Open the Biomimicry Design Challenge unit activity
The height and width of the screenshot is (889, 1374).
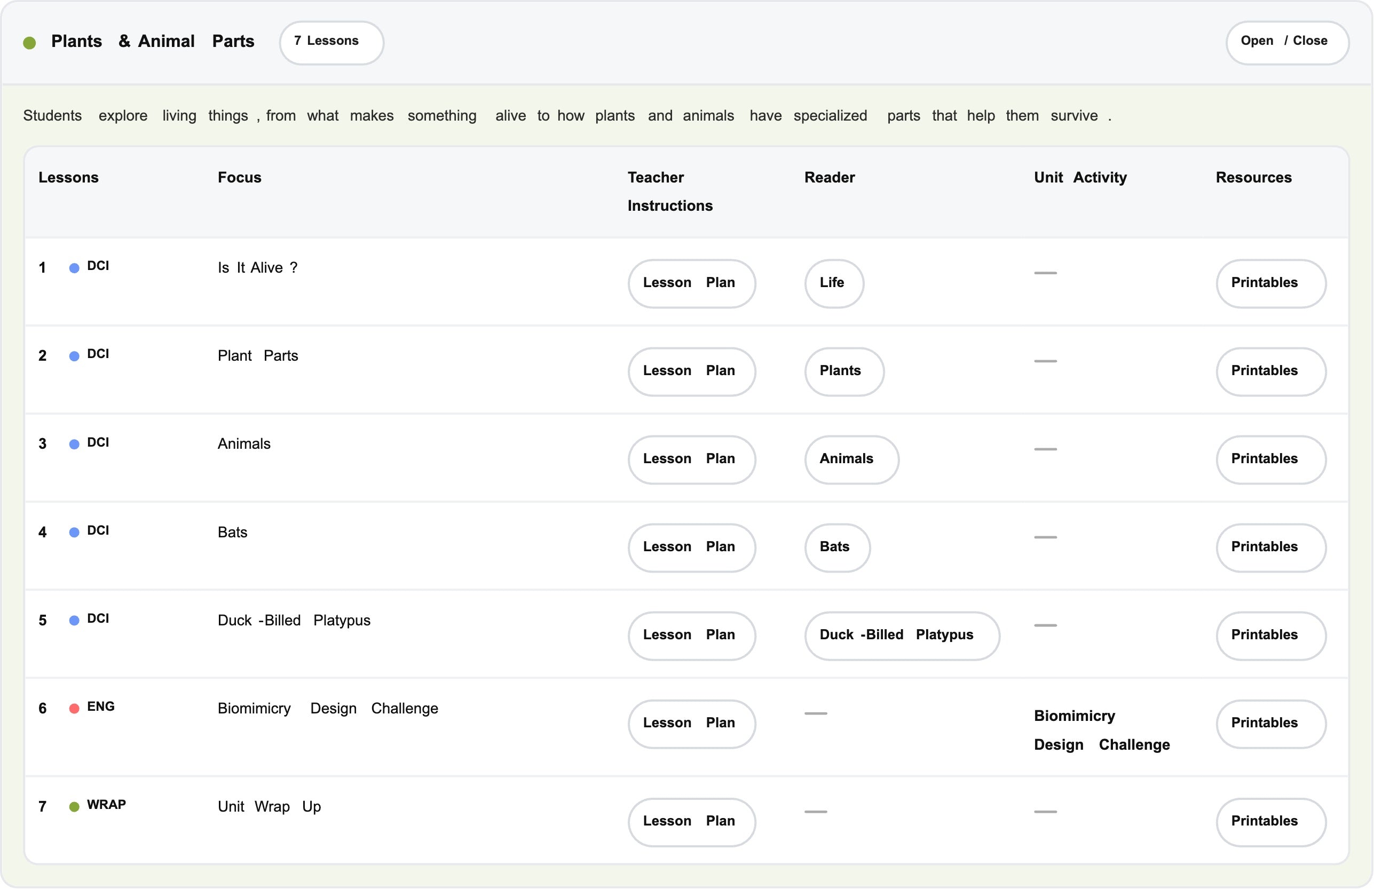[1102, 730]
